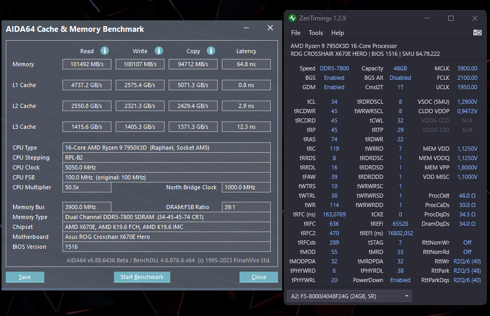Minimize the ZenTimings window

click(427, 18)
